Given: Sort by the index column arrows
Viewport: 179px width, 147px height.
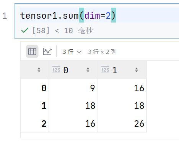Looking at the screenshot, I should point(39,70).
